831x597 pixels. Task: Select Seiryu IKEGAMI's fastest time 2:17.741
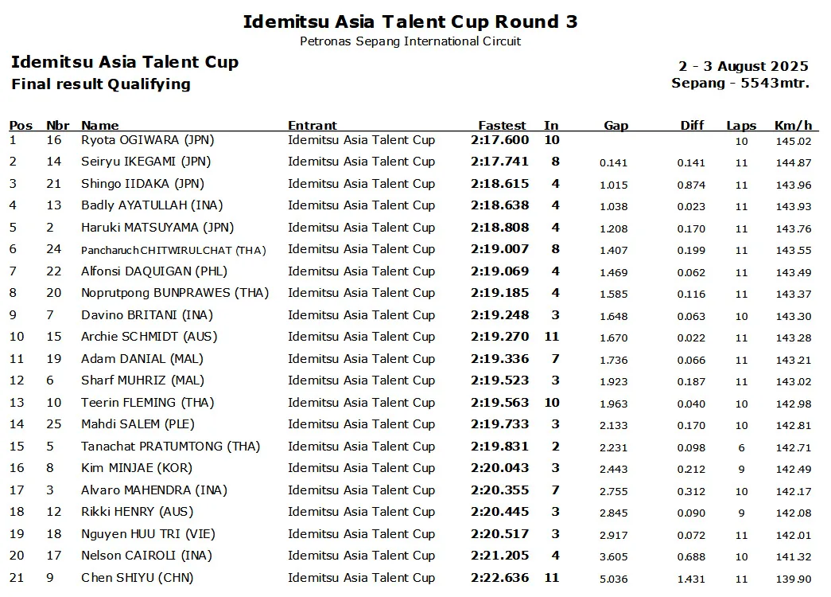[x=499, y=162]
